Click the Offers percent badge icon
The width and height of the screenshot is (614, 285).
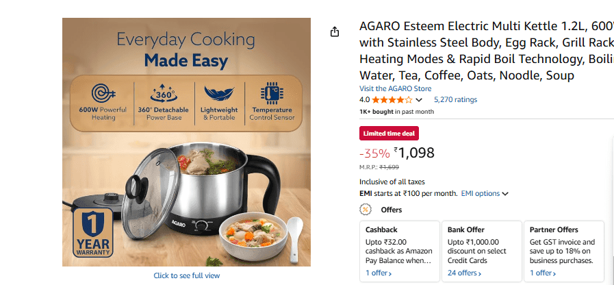click(x=366, y=210)
